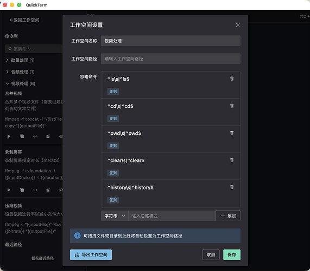Edit the 录制屏幕 command
This screenshot has width=310, height=271.
point(48,190)
